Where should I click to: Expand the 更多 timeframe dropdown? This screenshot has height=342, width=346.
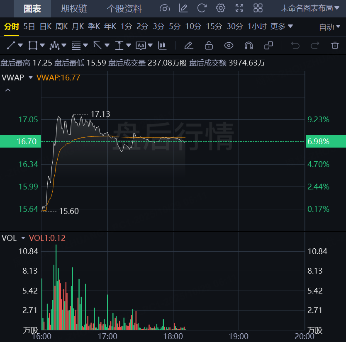pos(282,27)
